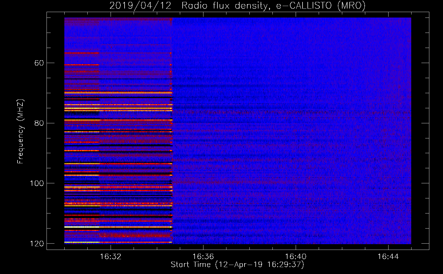This screenshot has height=274, width=443.
Task: Click the 100 MHz frequency tick label
Action: click(37, 183)
